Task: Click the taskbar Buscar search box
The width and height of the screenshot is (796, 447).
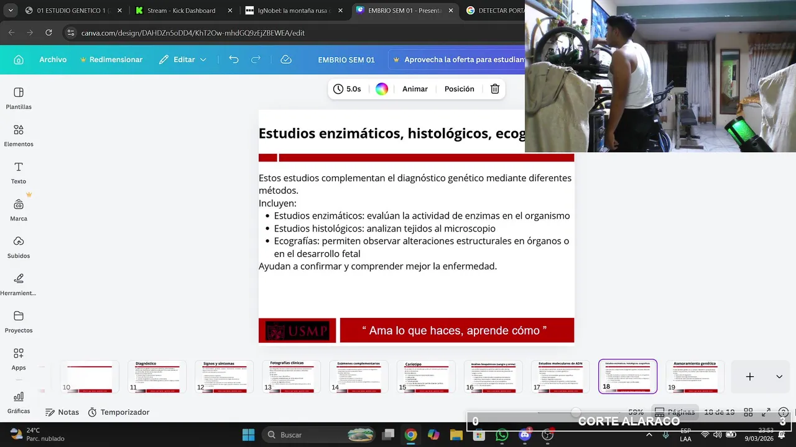Action: click(x=320, y=435)
